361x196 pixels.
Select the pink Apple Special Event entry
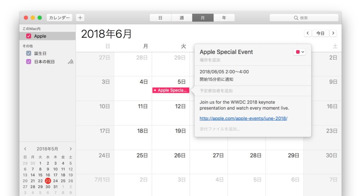pos(171,90)
